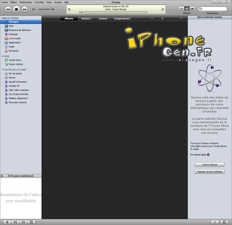Screen dimensions: 232x225
Task: Click the album artwork placeholder
Action: coord(21,198)
